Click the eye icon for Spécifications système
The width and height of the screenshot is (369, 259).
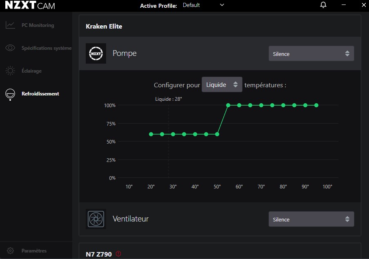10,48
